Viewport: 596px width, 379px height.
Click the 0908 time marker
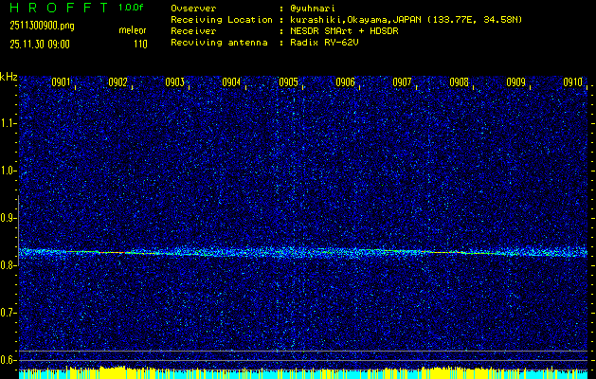[460, 82]
